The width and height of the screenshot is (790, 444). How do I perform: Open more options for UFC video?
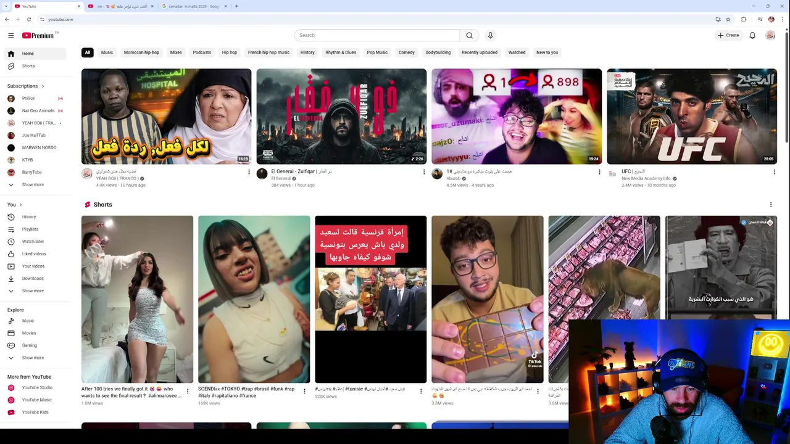tap(774, 172)
